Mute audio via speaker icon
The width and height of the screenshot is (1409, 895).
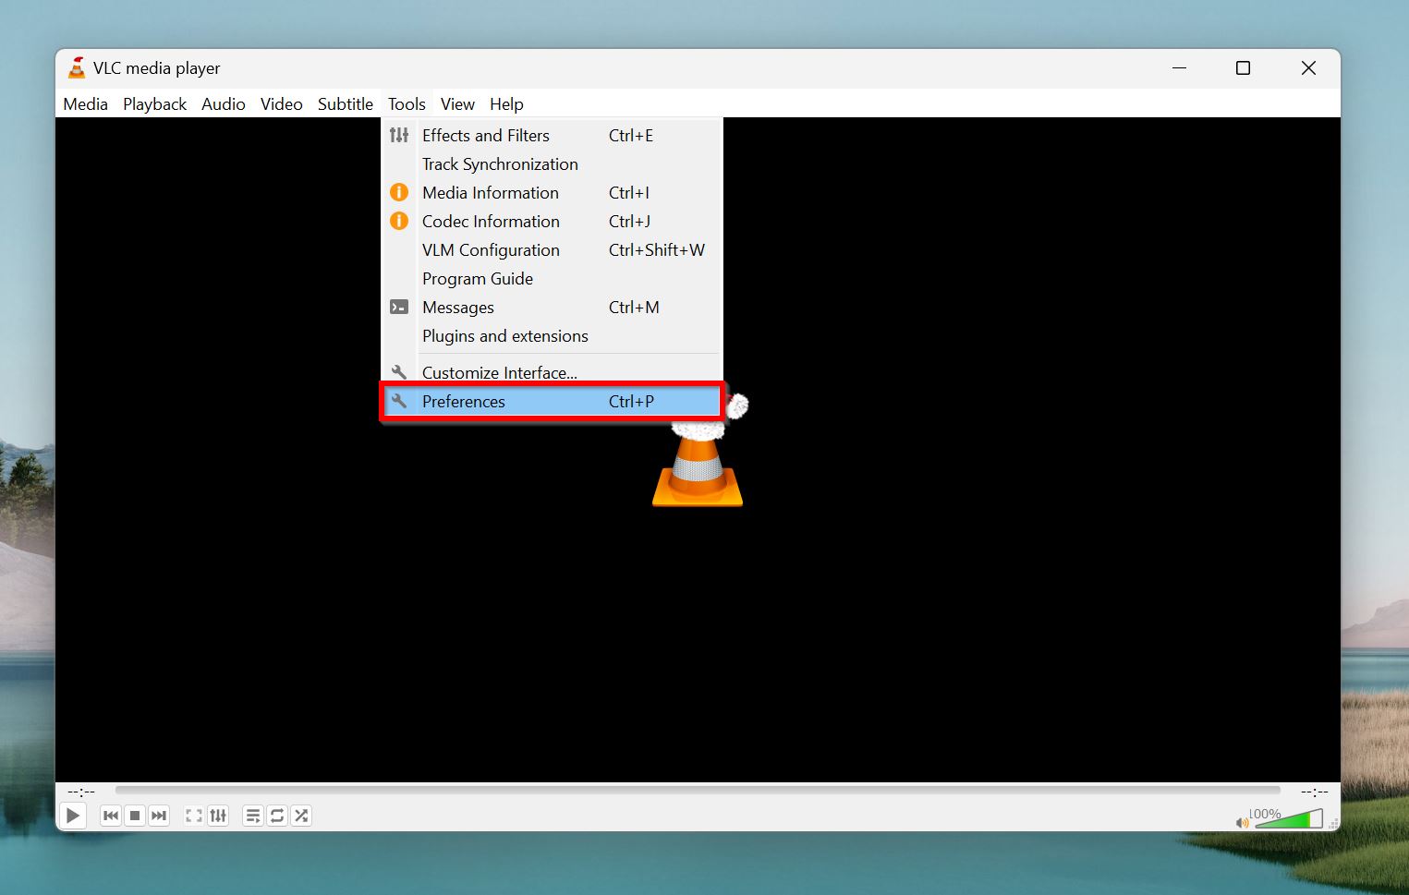[x=1242, y=822]
